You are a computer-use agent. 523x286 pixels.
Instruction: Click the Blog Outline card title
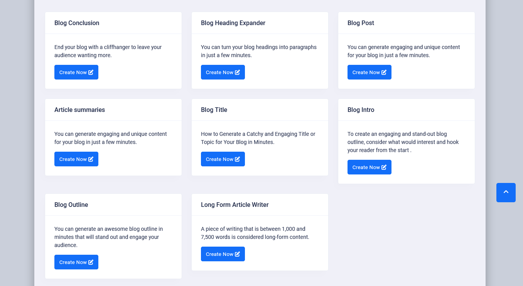71,205
